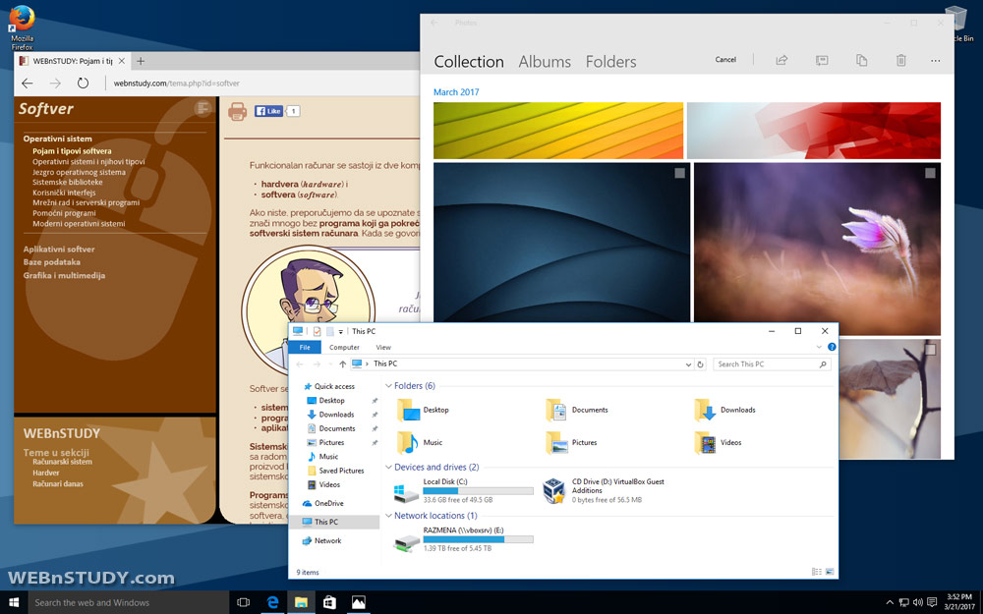This screenshot has height=614, width=983.
Task: Toggle the Softver sidebar menu icon
Action: click(202, 108)
